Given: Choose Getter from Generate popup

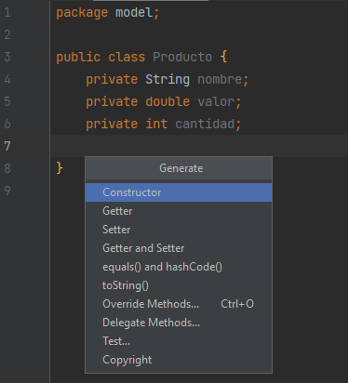Looking at the screenshot, I should [179, 211].
